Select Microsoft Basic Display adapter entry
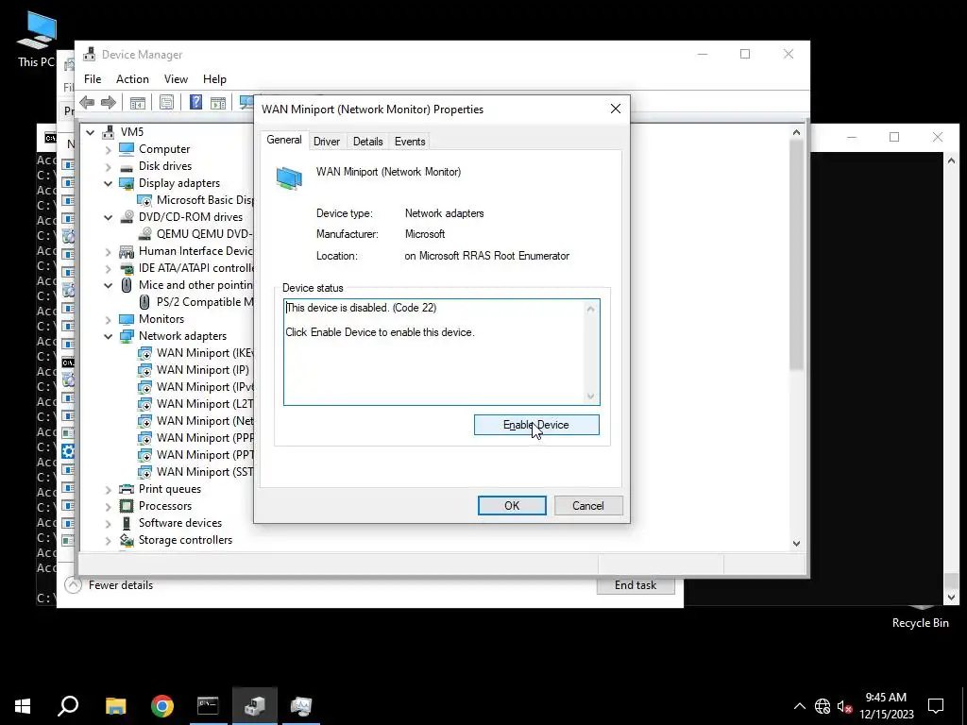 click(204, 200)
